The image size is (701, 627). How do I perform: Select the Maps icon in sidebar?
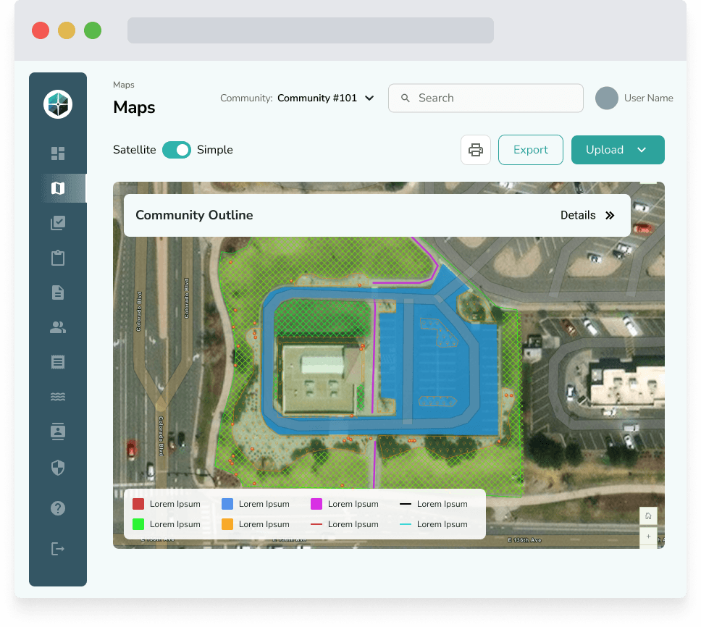point(58,188)
